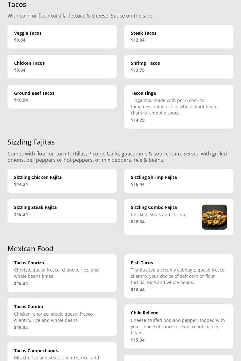Open the Sizzling Combo Fajita photo thumbnail
The image size is (241, 361).
coord(214,217)
